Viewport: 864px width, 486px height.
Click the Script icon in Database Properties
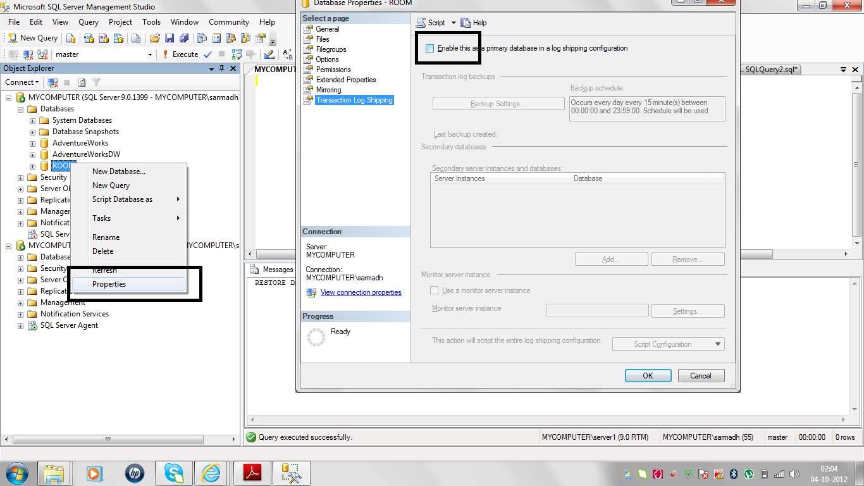431,23
